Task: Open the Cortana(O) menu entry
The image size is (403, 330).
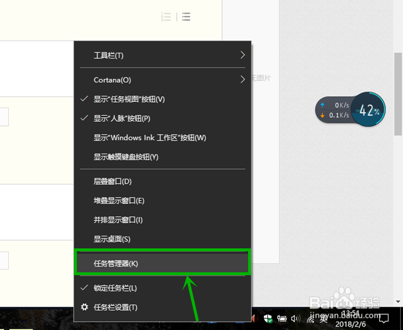Action: (x=162, y=80)
